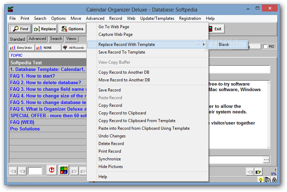Screen dimensions: 287x192
Task: Click the record number input box
Action: coord(35,171)
